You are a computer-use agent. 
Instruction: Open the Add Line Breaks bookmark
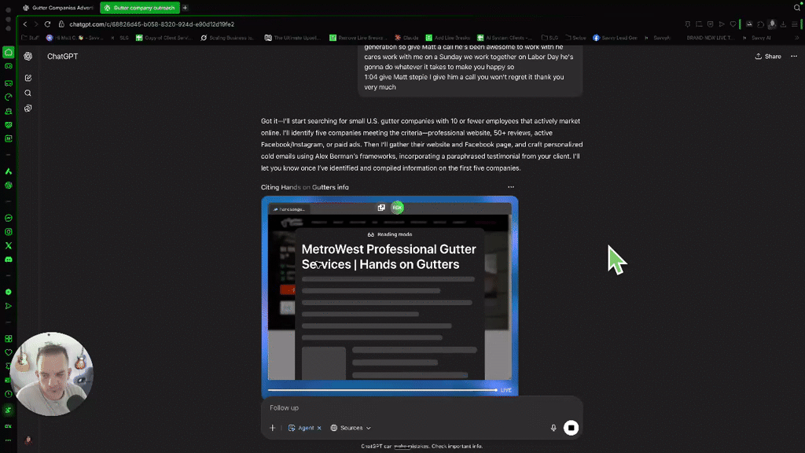point(447,38)
